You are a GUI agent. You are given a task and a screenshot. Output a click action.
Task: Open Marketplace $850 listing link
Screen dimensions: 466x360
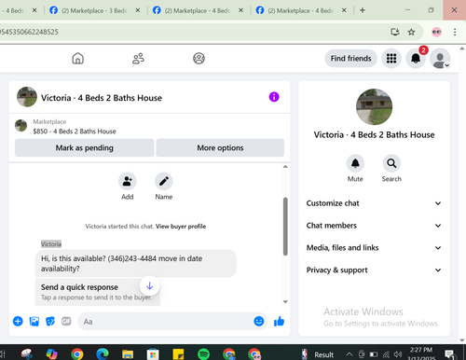tap(75, 132)
